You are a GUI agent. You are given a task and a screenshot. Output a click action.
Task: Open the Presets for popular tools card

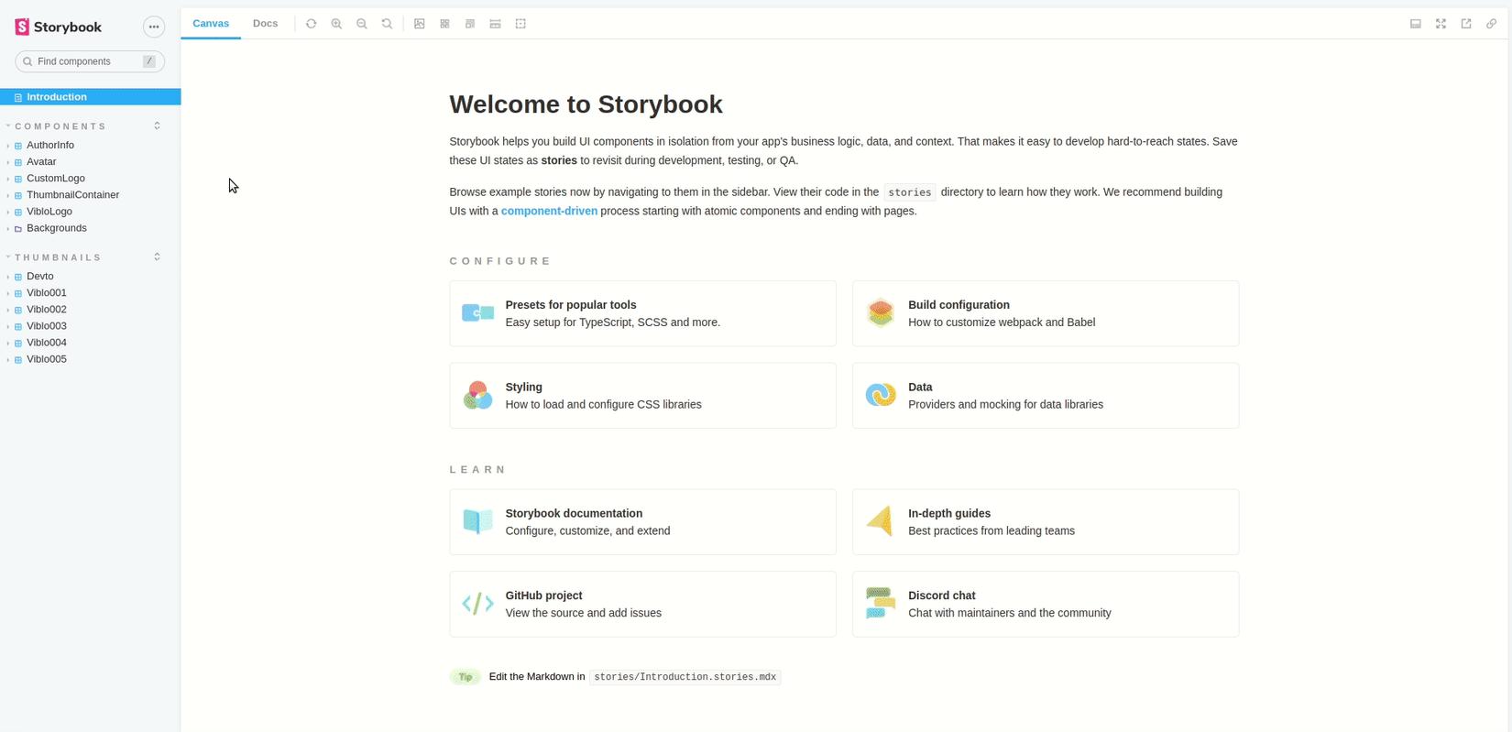pyautogui.click(x=642, y=313)
